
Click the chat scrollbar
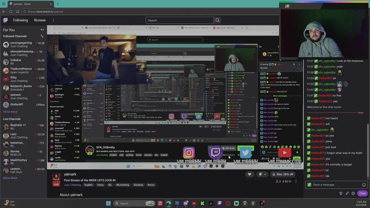click(x=368, y=150)
